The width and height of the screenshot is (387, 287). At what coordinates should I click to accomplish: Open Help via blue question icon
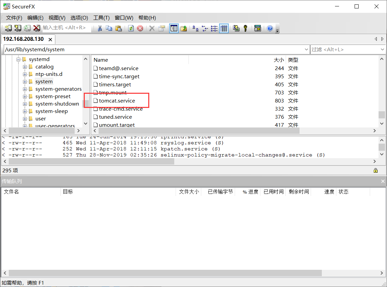pyautogui.click(x=270, y=28)
